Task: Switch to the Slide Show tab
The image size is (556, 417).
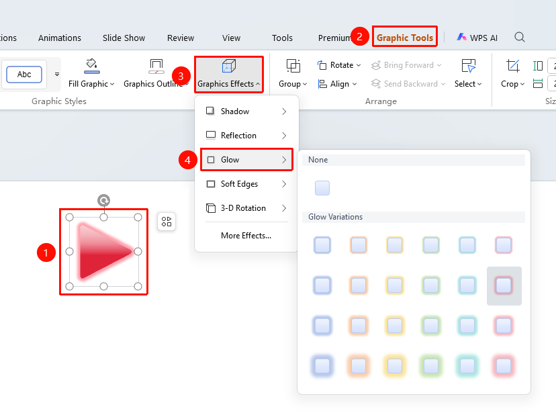Action: pyautogui.click(x=124, y=38)
